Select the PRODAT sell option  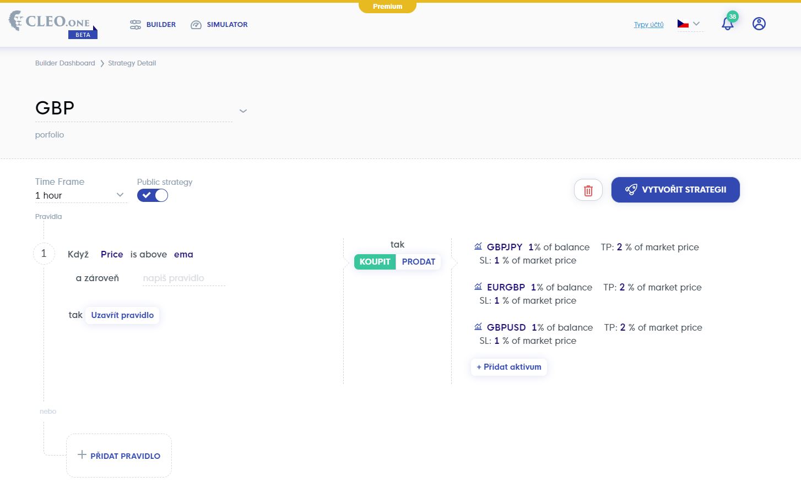419,262
